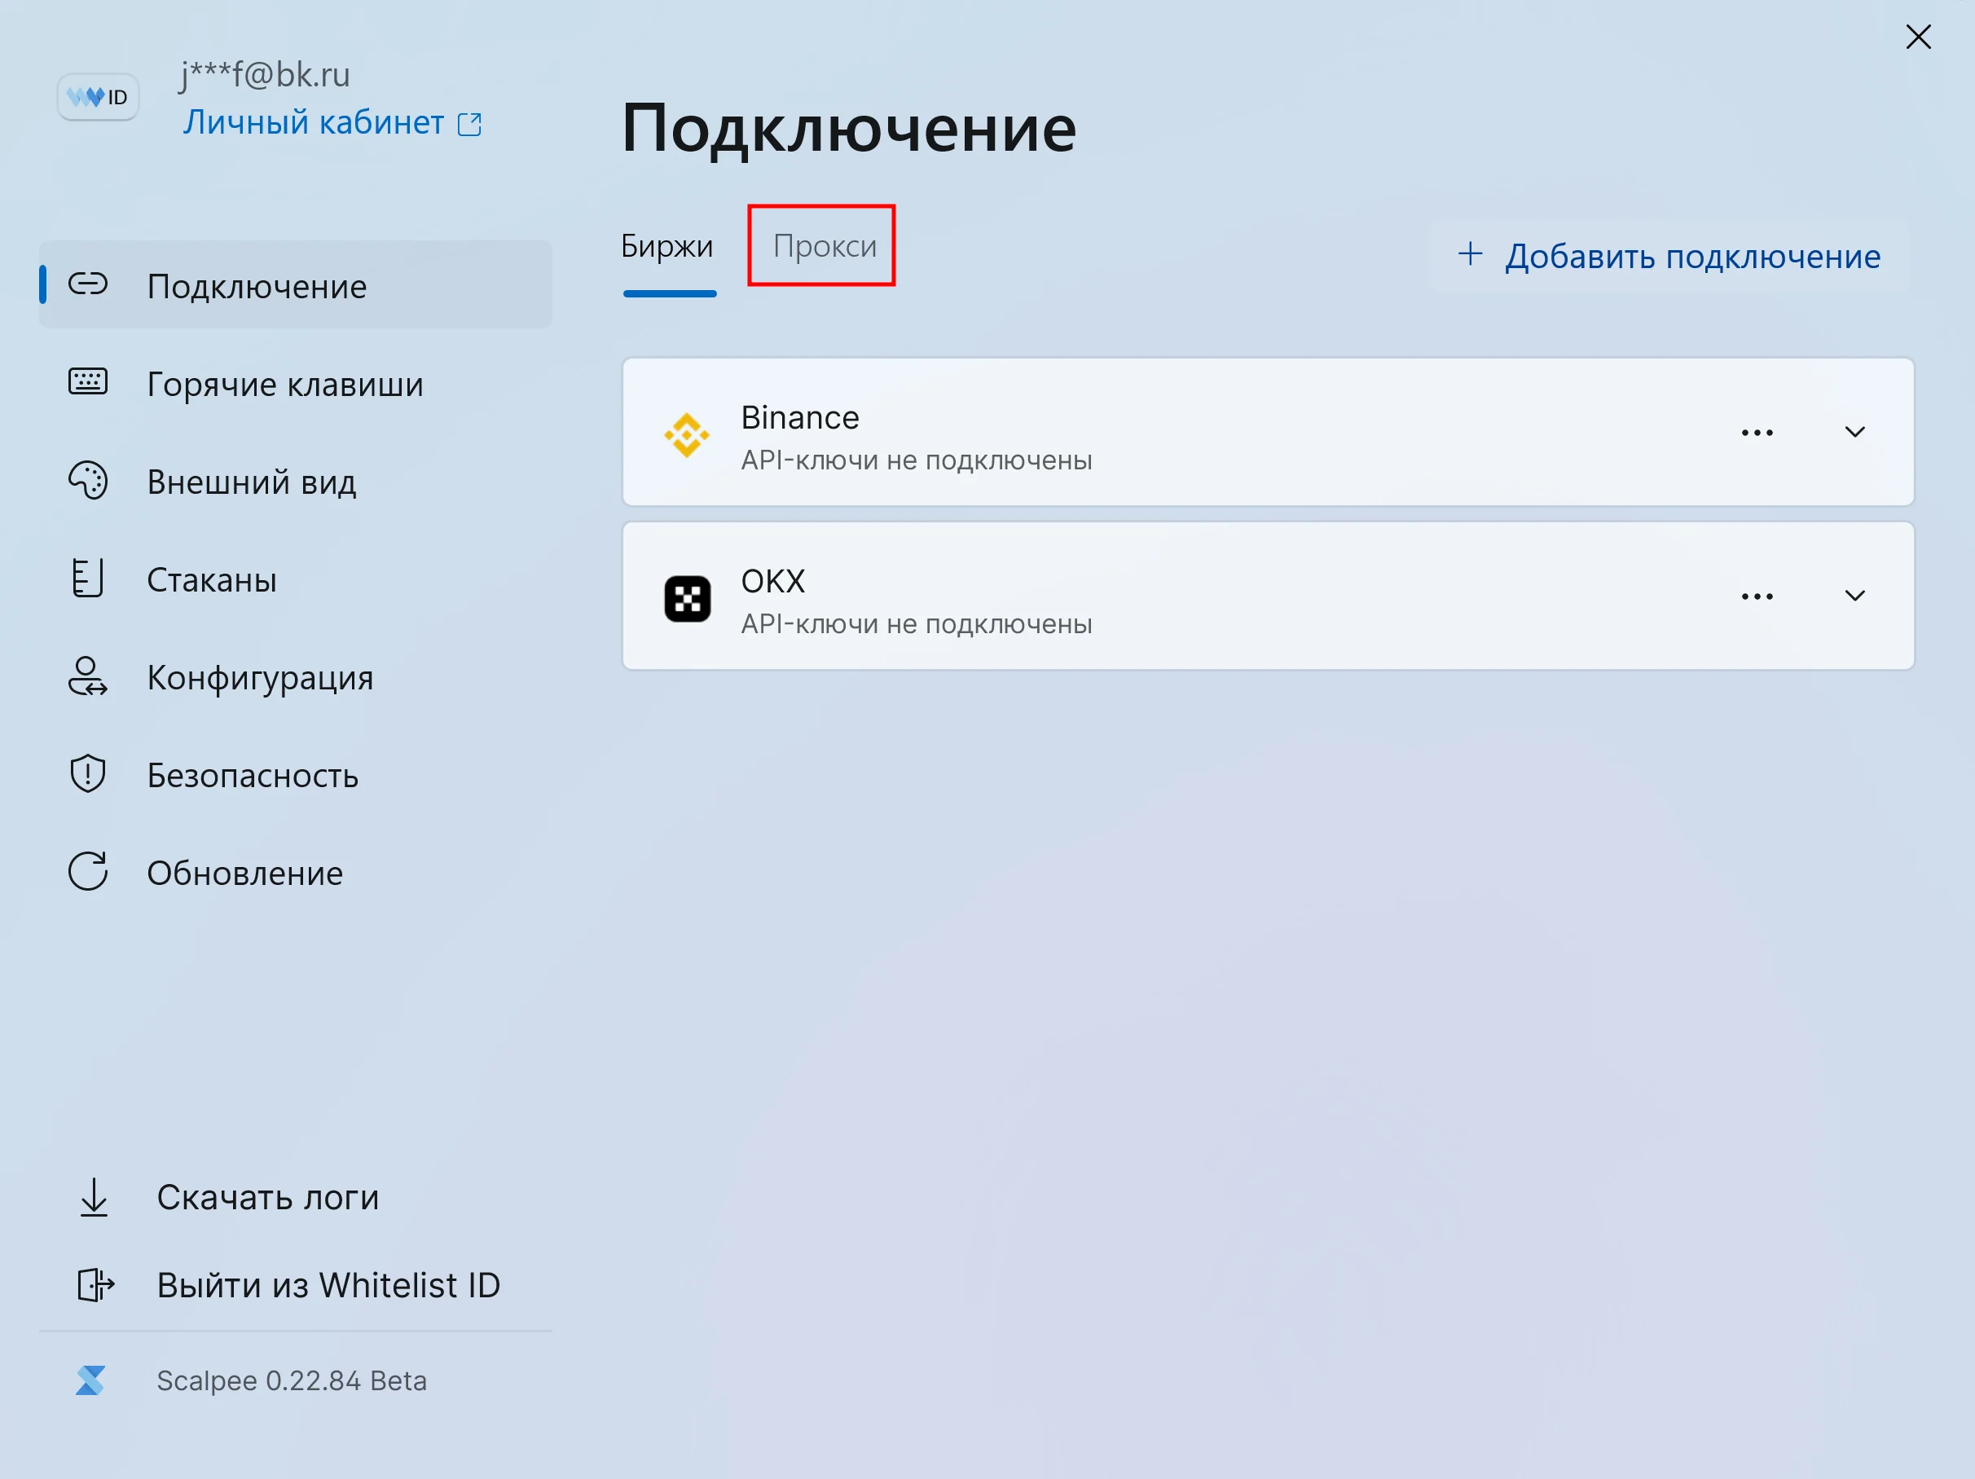The image size is (1975, 1479).
Task: Open the Стаканы settings section
Action: (x=212, y=579)
